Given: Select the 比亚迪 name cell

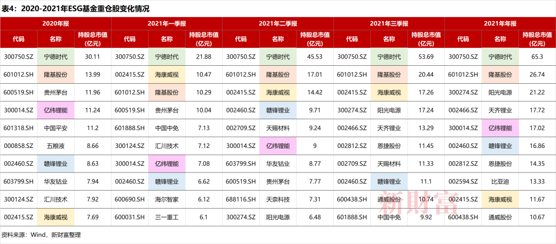Looking at the screenshot, I should click(x=500, y=182).
